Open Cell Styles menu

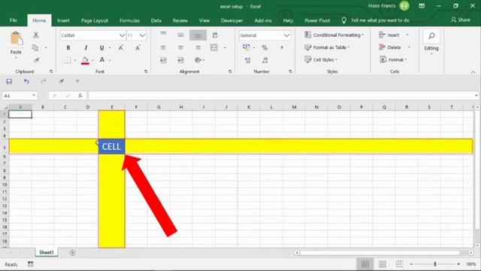pyautogui.click(x=321, y=59)
